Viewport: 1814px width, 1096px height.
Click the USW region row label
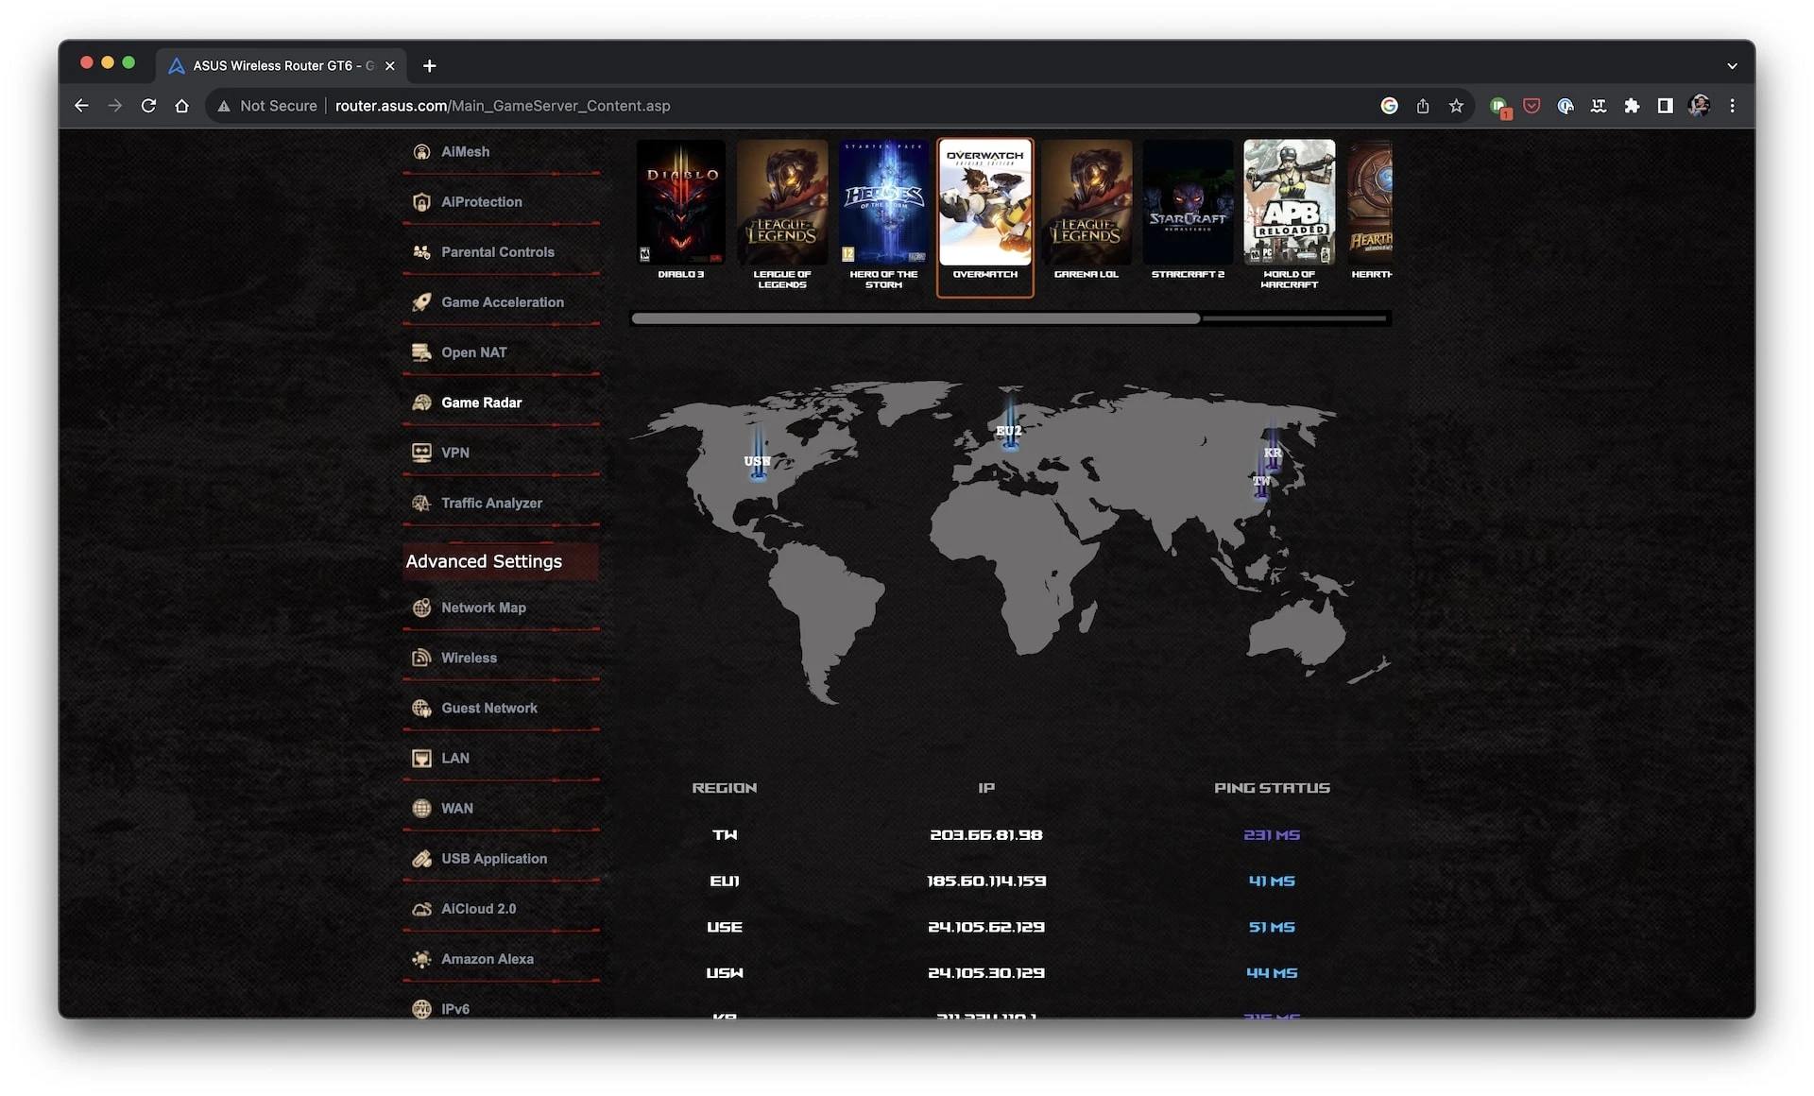(x=725, y=973)
